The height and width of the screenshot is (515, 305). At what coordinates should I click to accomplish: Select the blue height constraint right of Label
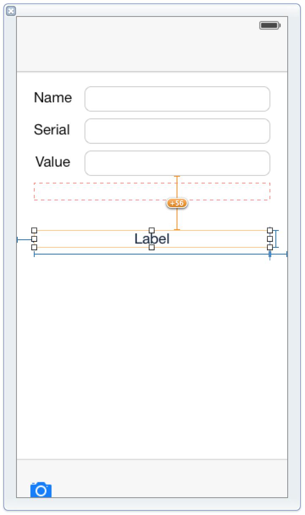pos(276,239)
